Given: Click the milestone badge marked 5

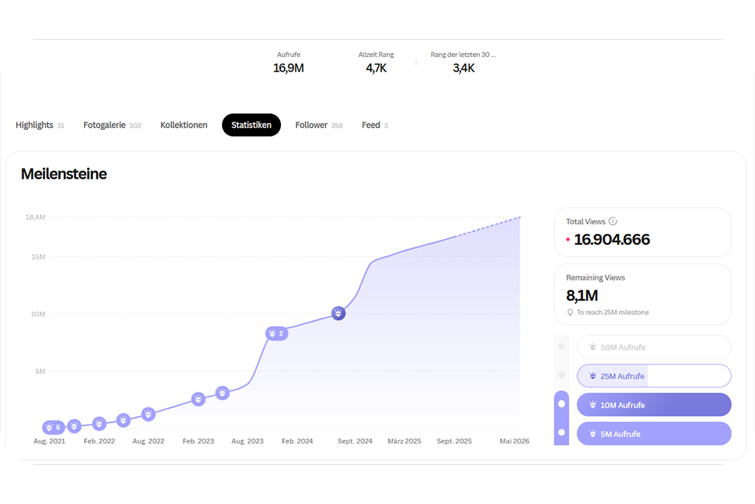Looking at the screenshot, I should point(52,427).
